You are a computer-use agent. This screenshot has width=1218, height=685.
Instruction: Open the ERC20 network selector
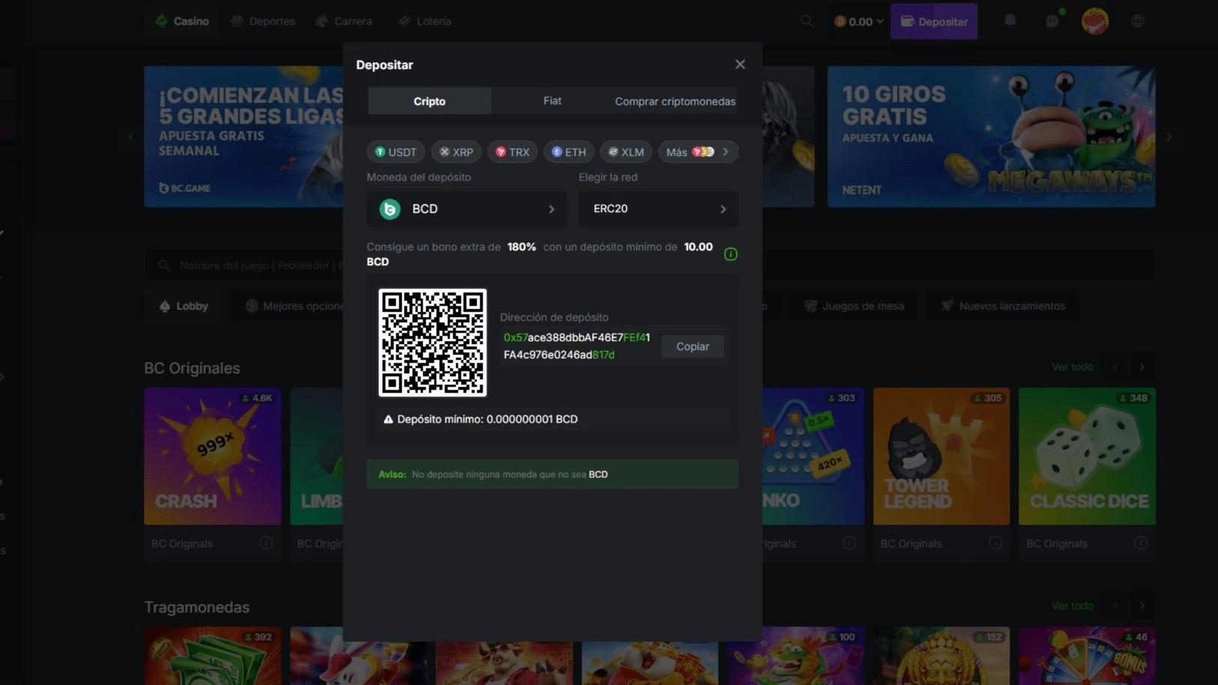pyautogui.click(x=658, y=209)
